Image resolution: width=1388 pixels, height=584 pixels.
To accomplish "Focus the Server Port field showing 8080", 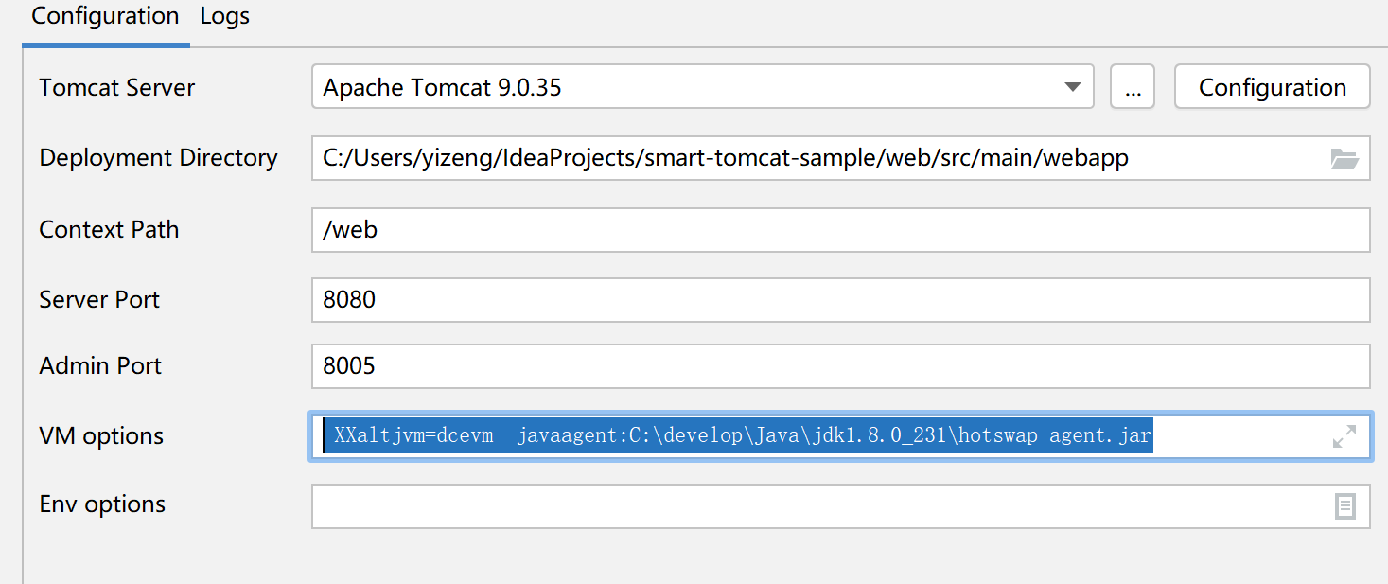I will (662, 299).
